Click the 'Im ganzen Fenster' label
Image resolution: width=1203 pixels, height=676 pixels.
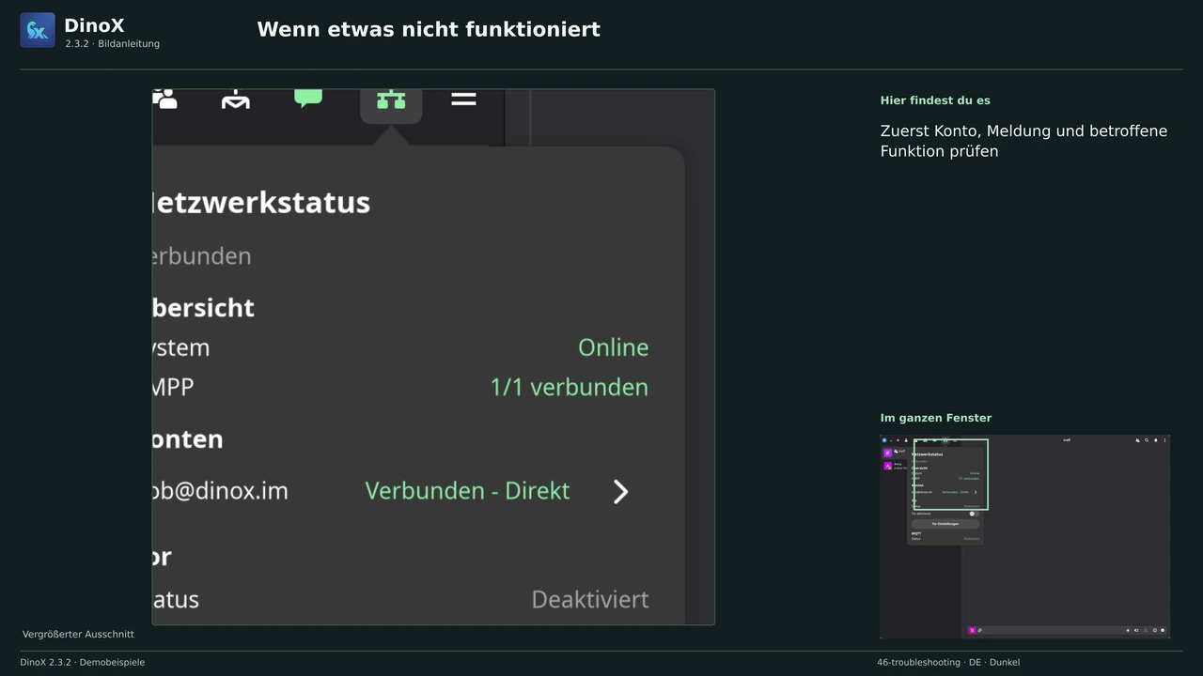tap(936, 418)
